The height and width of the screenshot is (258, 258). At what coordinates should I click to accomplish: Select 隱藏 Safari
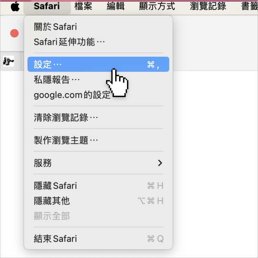[98, 186]
